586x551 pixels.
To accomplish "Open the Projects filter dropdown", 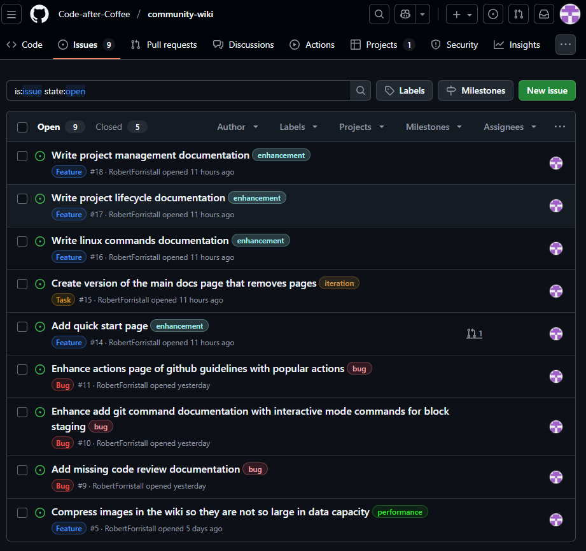I will (361, 127).
